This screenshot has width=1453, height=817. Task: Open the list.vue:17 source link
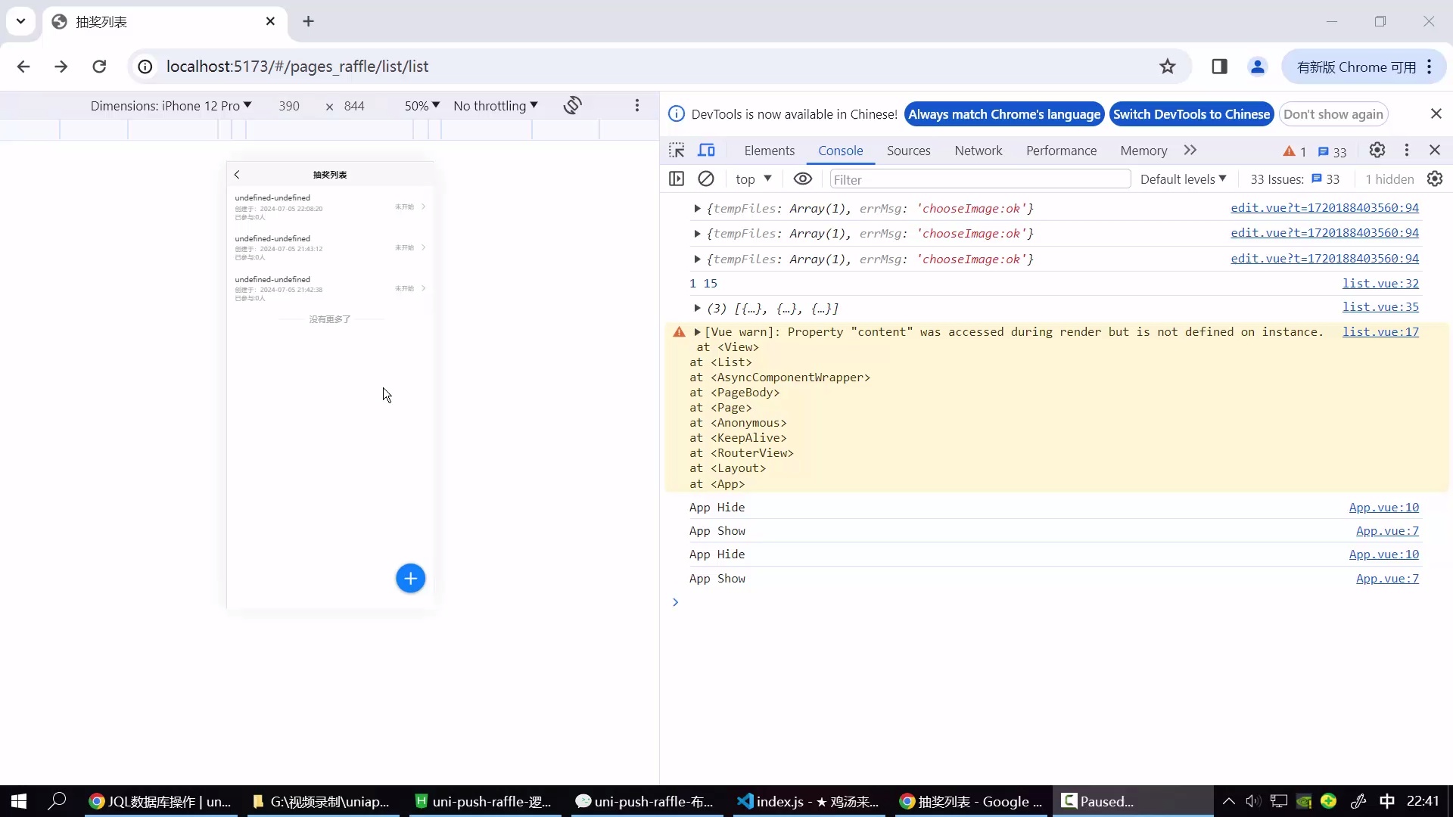1380,332
